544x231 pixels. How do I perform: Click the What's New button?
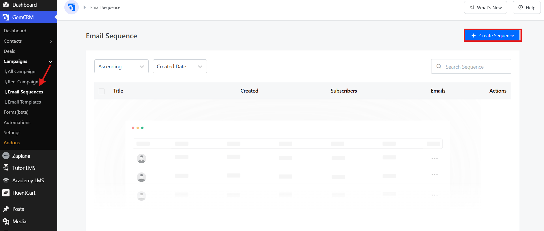[485, 7]
